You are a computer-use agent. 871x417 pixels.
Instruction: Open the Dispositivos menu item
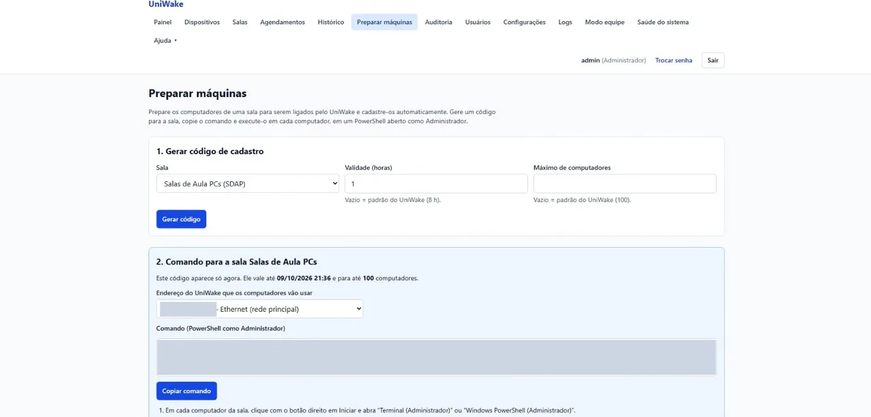(202, 22)
